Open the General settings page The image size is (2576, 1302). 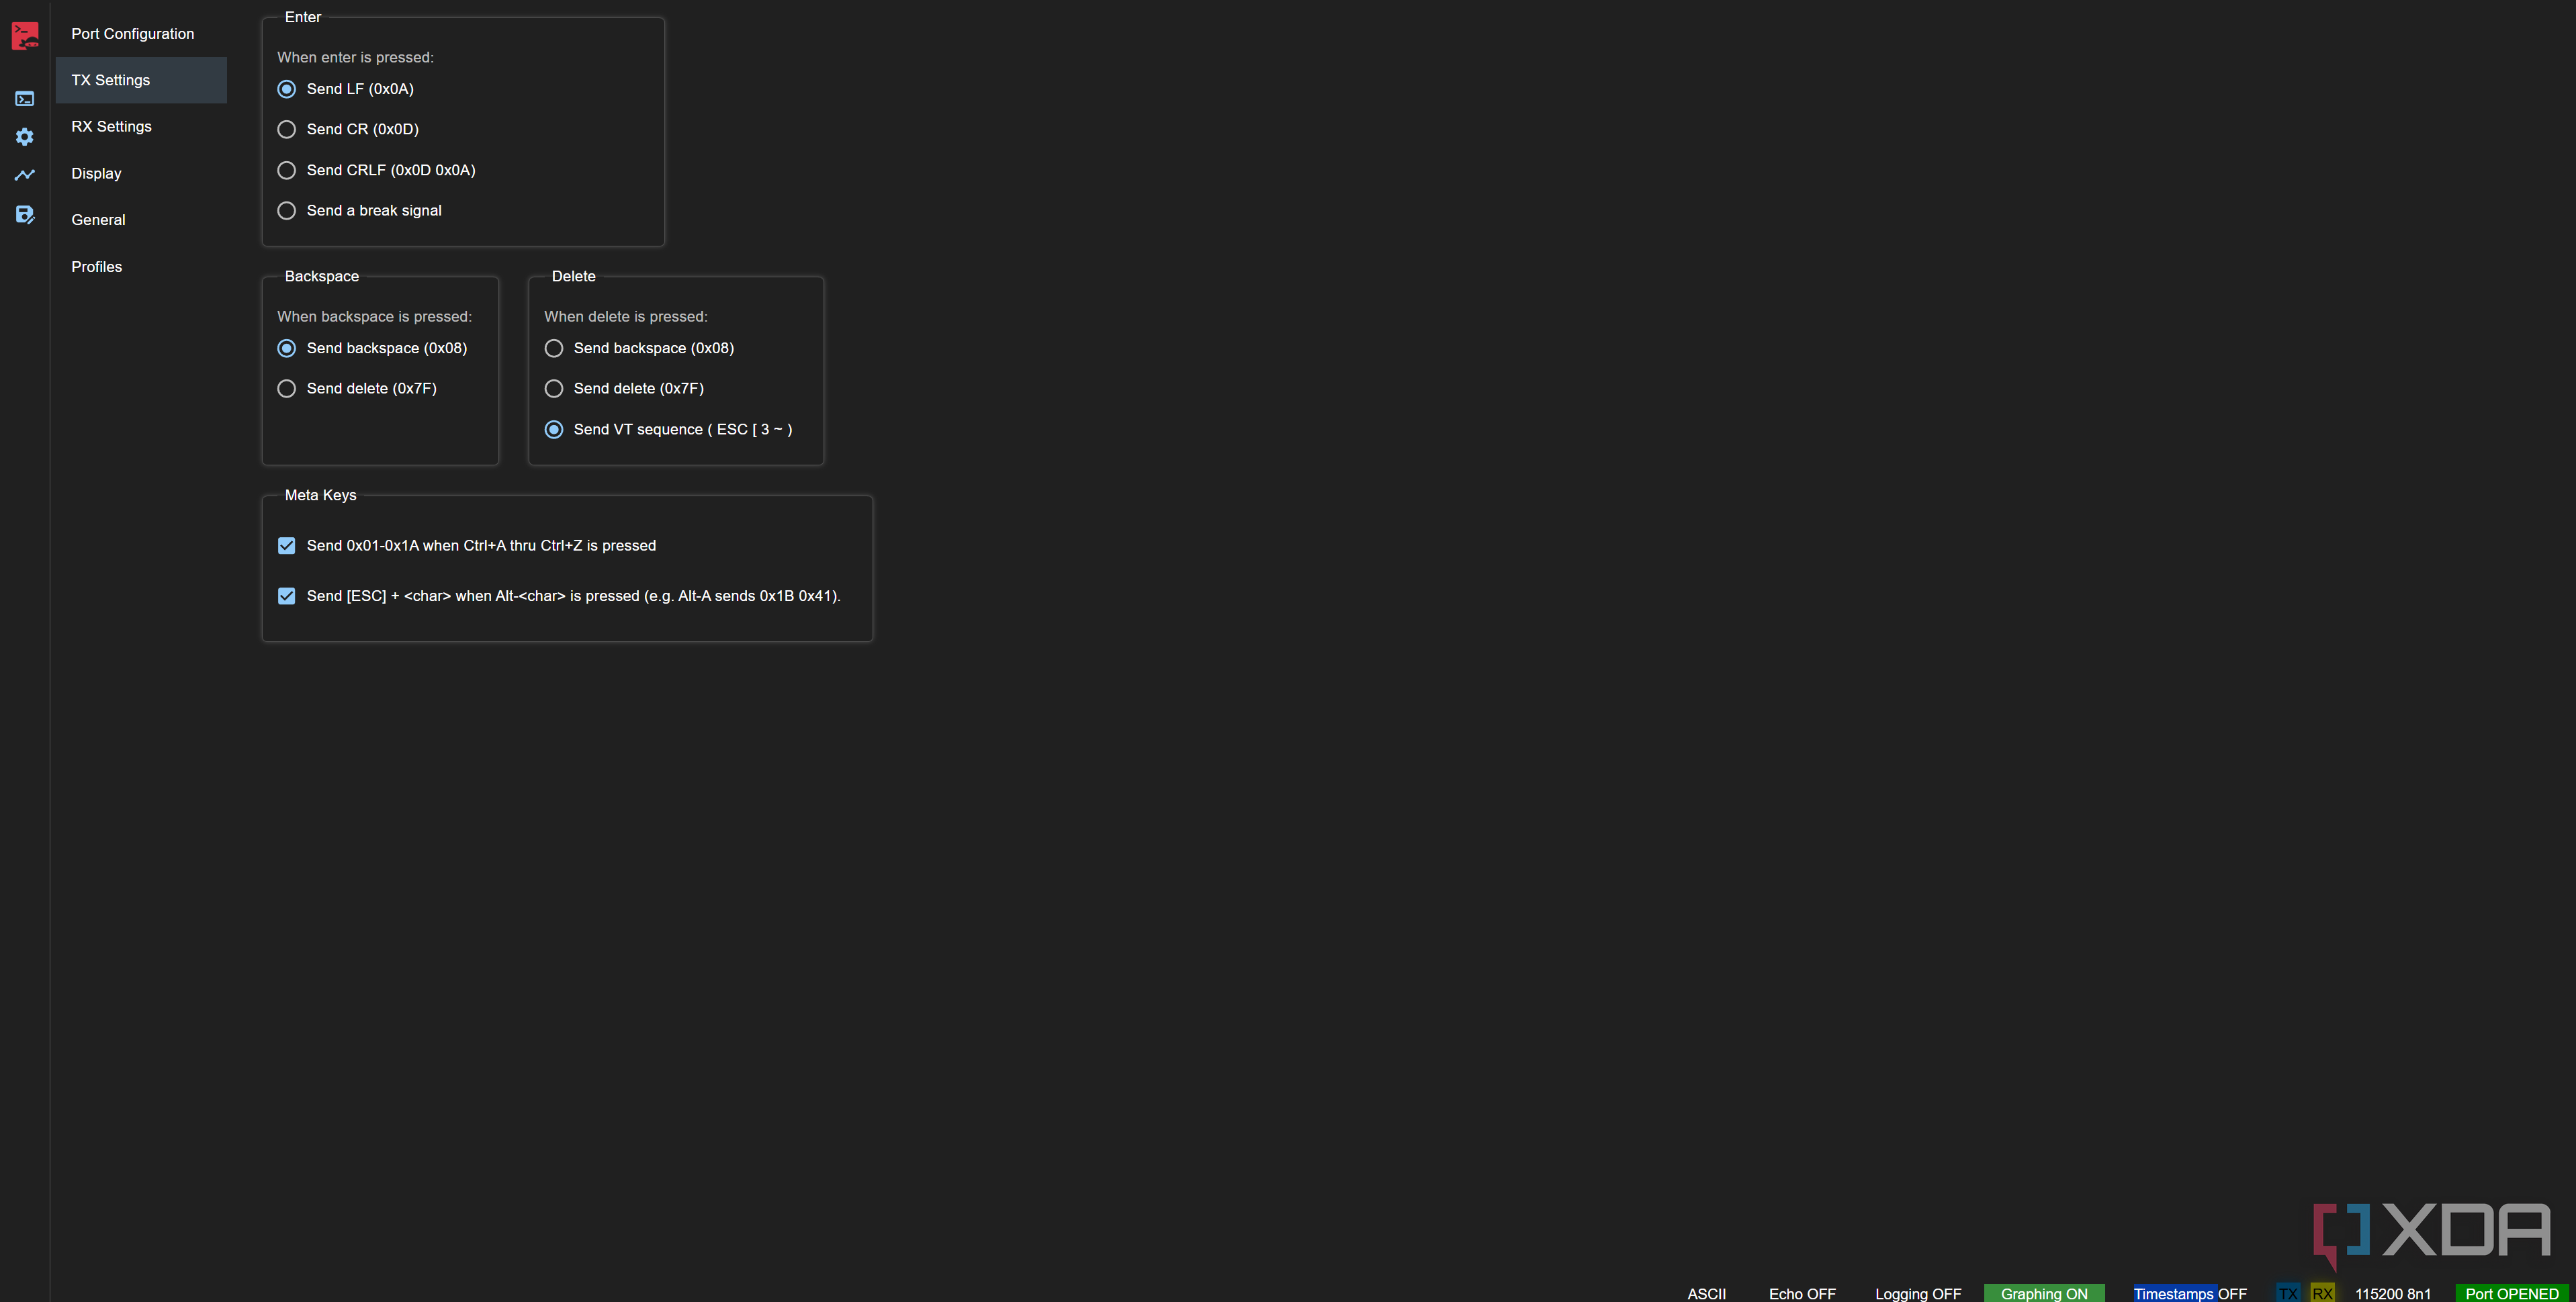(x=141, y=220)
